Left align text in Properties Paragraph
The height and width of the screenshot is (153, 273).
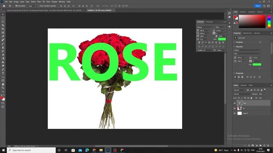click(x=235, y=77)
